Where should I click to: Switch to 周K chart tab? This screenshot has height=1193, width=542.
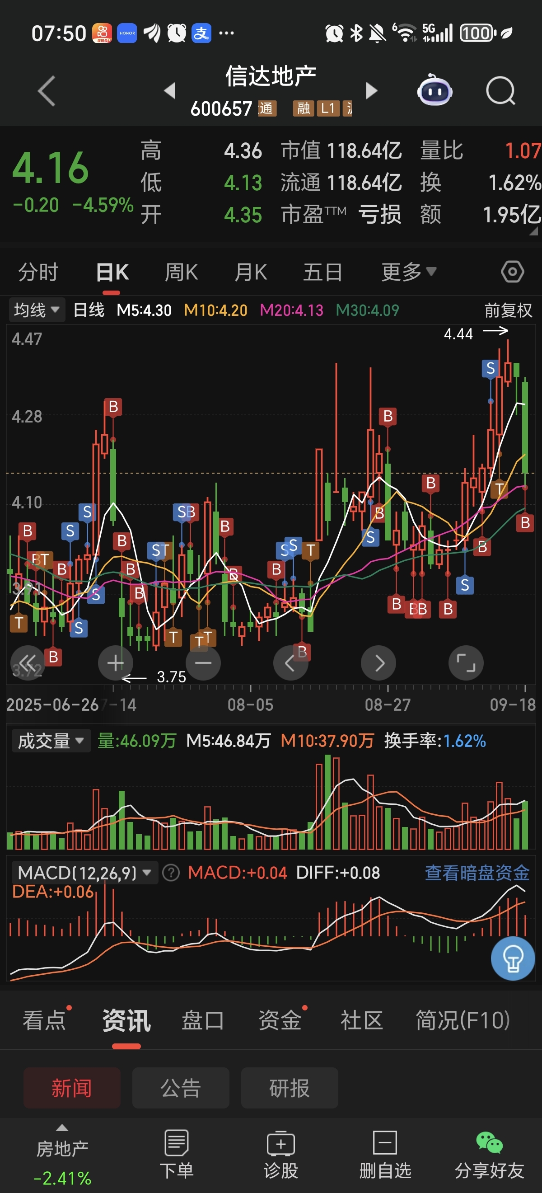pos(182,272)
